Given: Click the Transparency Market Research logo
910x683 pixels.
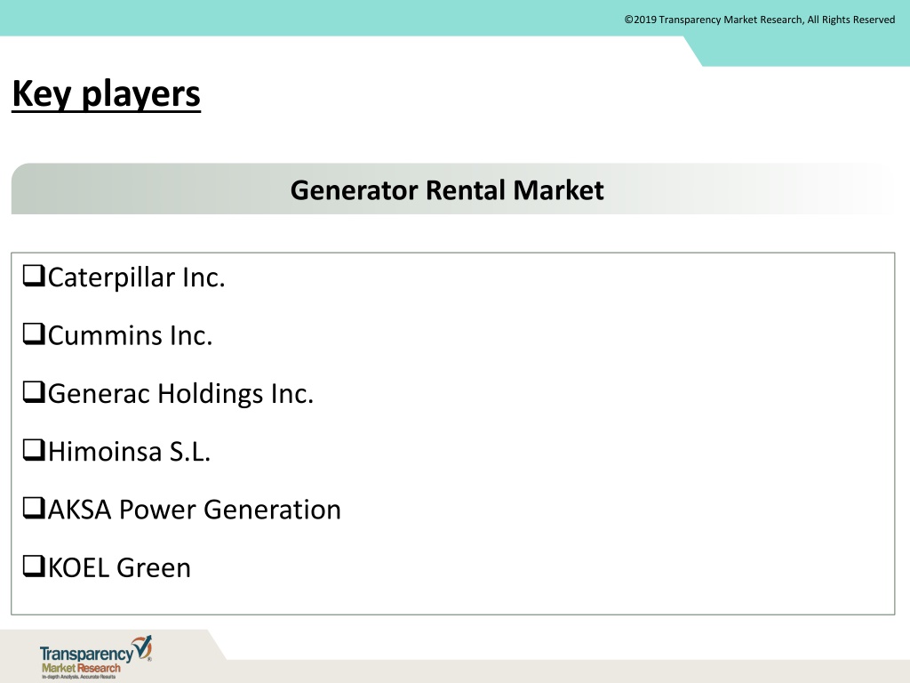Looking at the screenshot, I should tap(96, 657).
